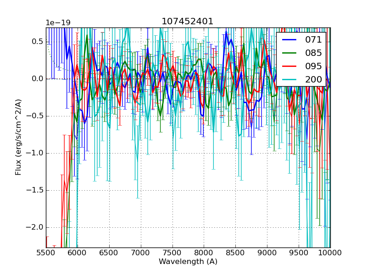The image size is (367, 275).
Task: Click the 10000 x-axis tick label
Action: tap(330, 253)
